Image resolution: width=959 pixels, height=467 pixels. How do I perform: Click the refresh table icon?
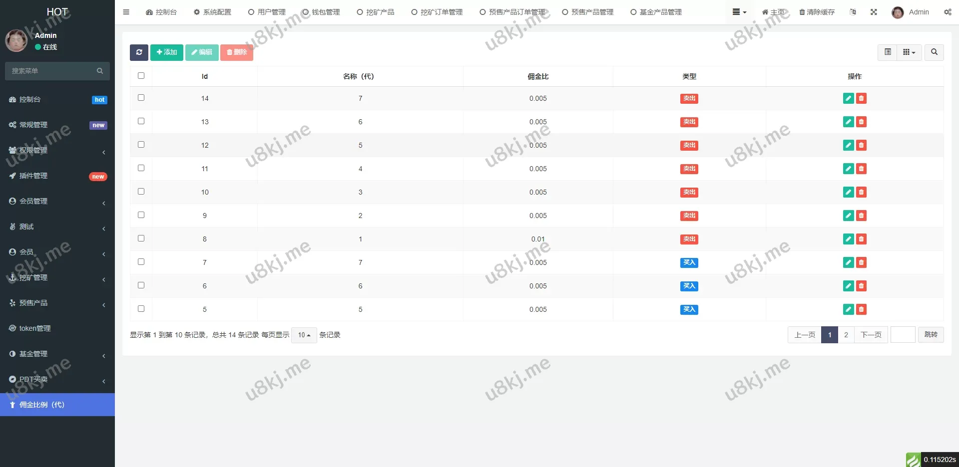coord(139,52)
